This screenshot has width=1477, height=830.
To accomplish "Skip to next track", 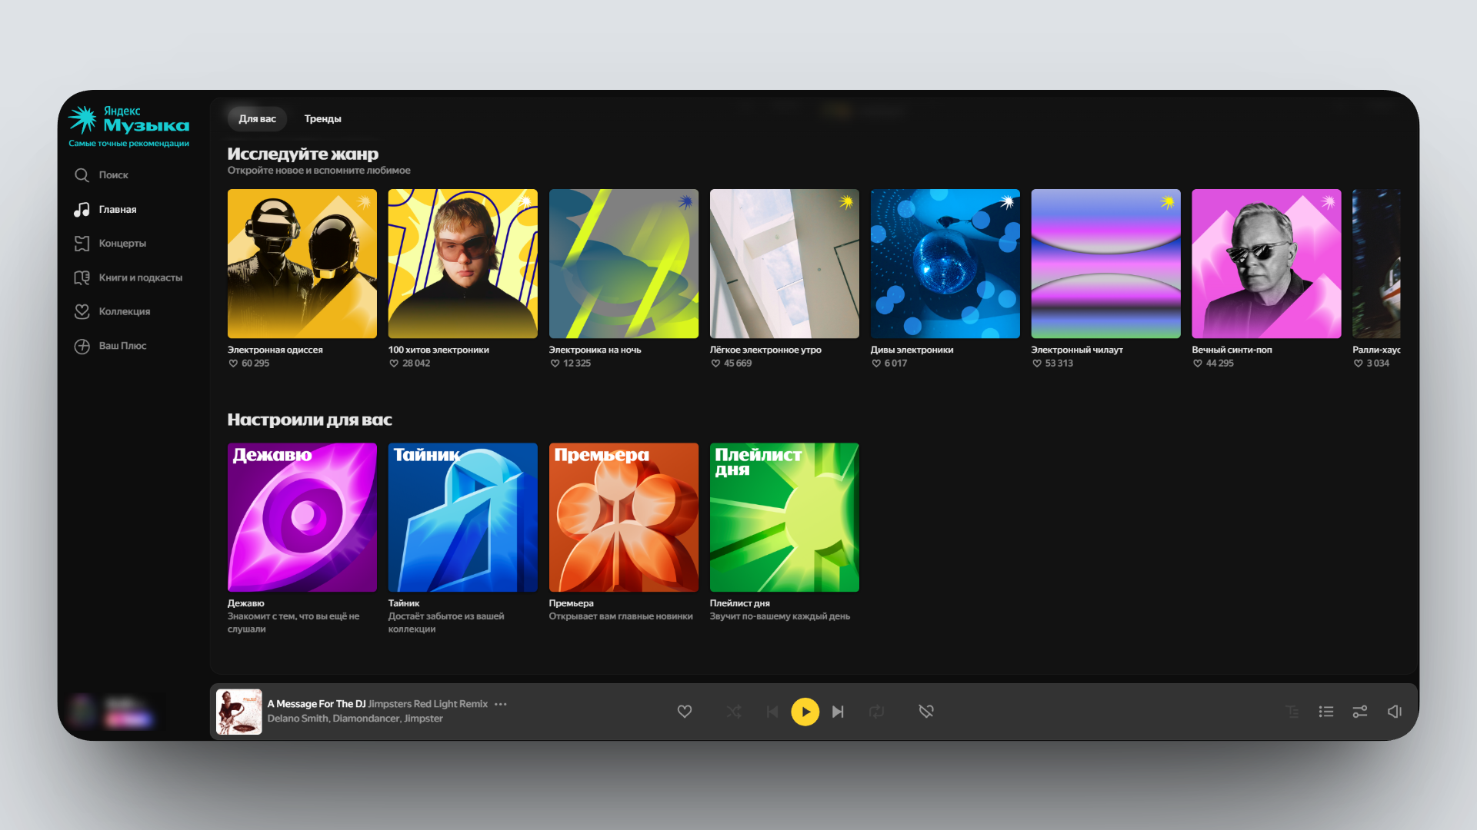I will pos(838,712).
